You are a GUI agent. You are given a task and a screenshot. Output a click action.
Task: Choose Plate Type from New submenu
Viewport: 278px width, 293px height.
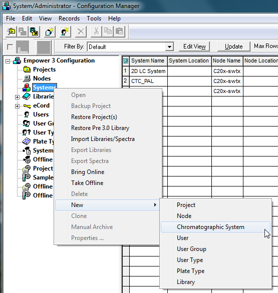coord(215,271)
